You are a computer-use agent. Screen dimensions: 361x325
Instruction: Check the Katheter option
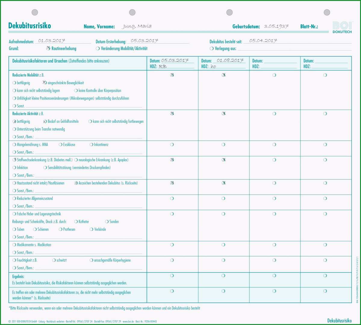point(76,222)
